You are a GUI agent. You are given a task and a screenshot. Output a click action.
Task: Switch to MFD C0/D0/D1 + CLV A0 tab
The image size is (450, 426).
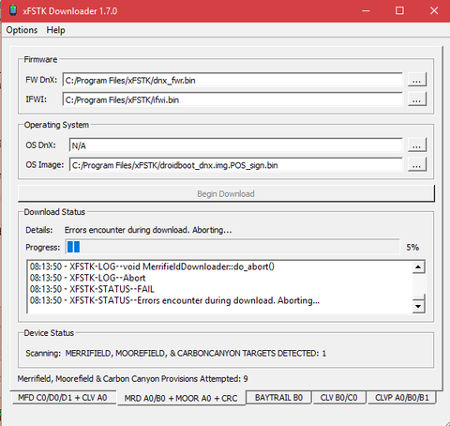click(x=63, y=398)
